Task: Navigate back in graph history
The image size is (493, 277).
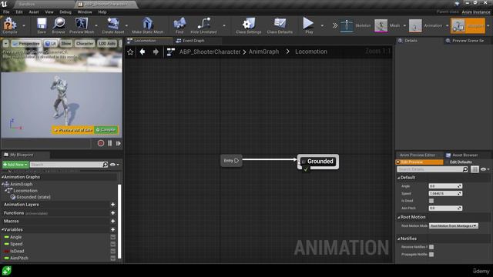Action: (x=143, y=52)
